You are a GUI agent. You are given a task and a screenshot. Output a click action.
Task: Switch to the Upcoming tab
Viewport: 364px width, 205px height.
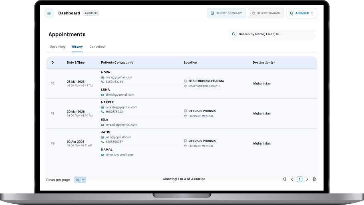click(57, 47)
